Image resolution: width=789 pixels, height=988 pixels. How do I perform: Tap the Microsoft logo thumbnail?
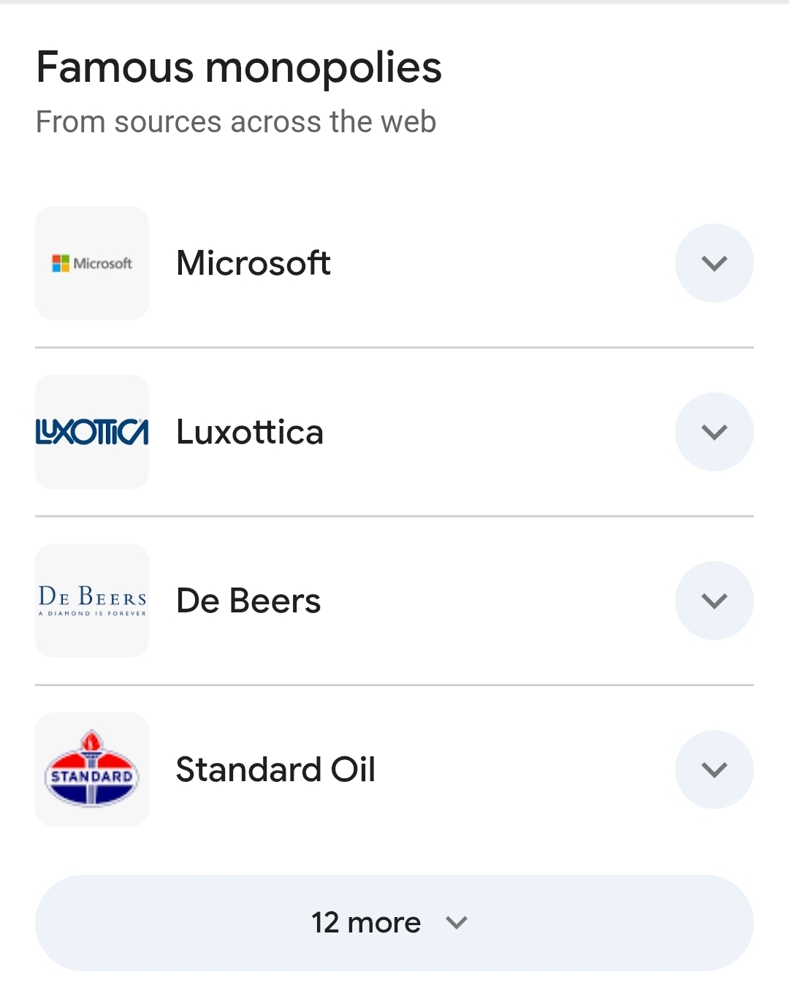[92, 263]
